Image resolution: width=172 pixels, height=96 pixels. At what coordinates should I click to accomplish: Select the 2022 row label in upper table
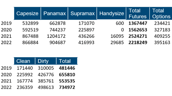coord(6,43)
